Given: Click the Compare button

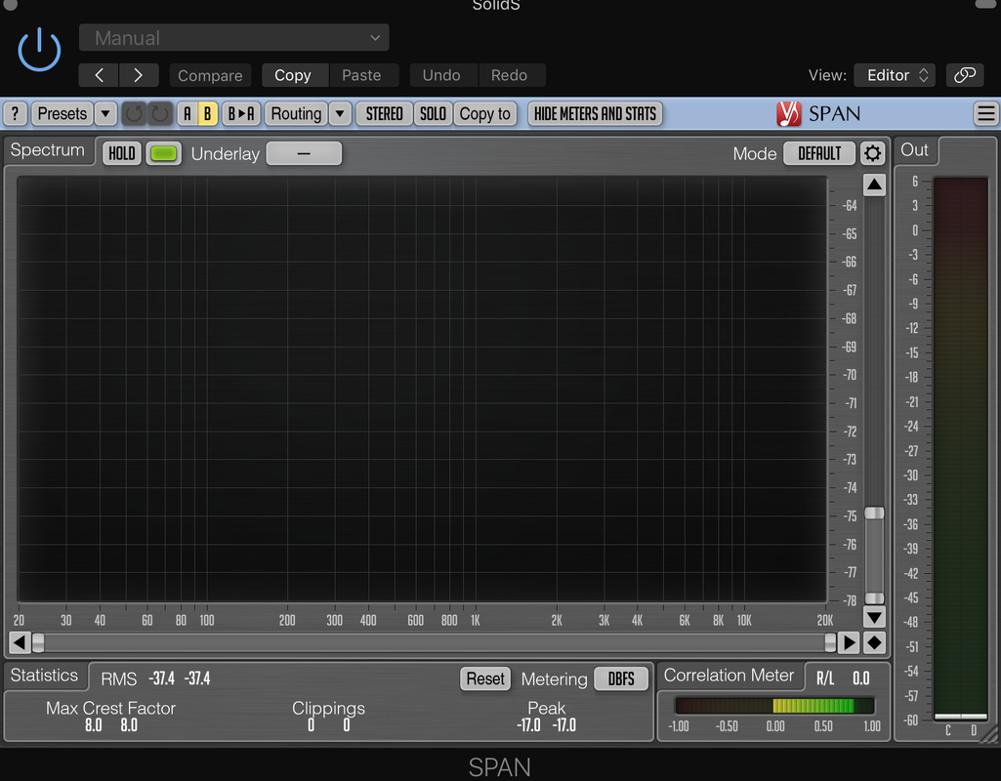Looking at the screenshot, I should 210,75.
